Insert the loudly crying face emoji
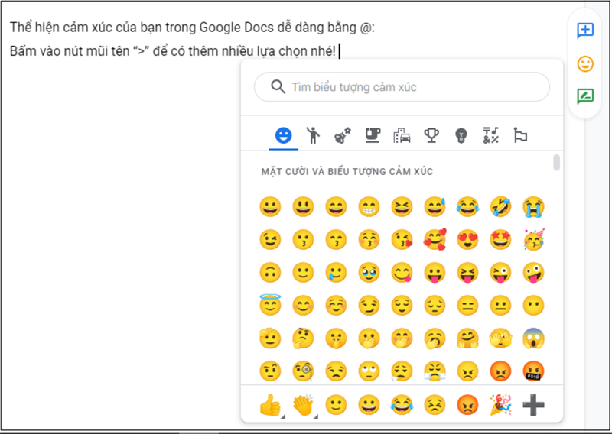 tap(533, 206)
